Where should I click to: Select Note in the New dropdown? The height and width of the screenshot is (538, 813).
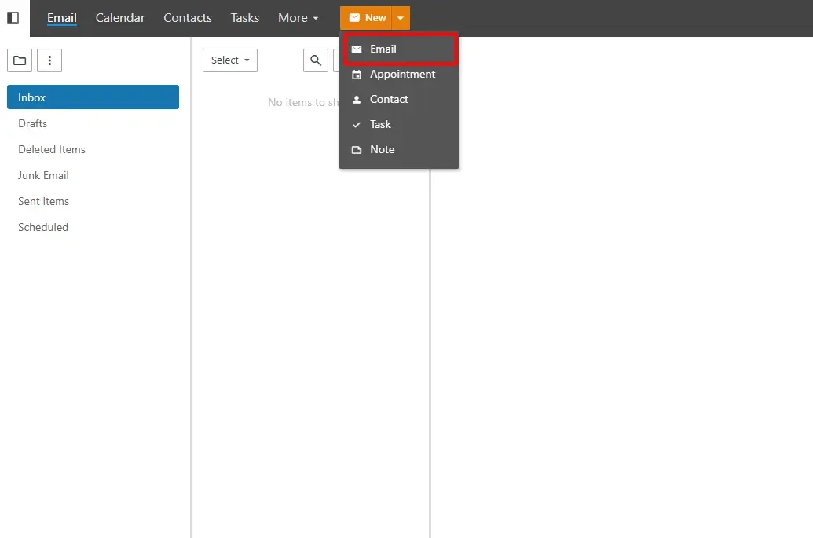tap(382, 149)
